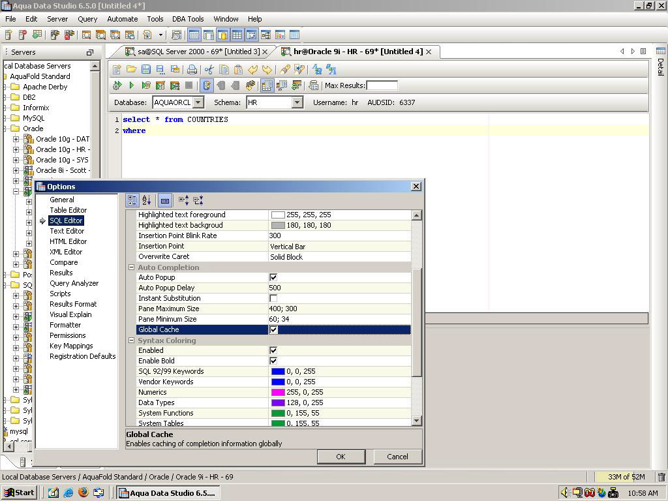Click the SQL 92/99 Keywords blue swatch
668x501 pixels.
click(278, 371)
